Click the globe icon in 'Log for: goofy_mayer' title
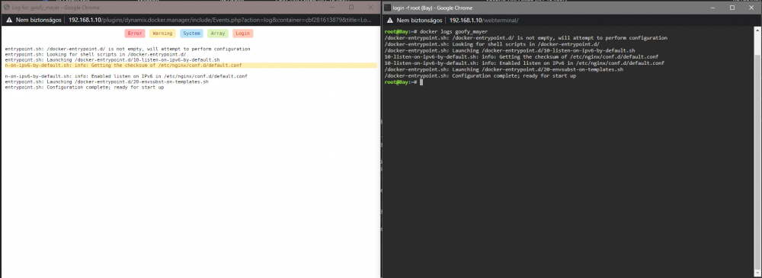This screenshot has width=762, height=278. click(7, 8)
